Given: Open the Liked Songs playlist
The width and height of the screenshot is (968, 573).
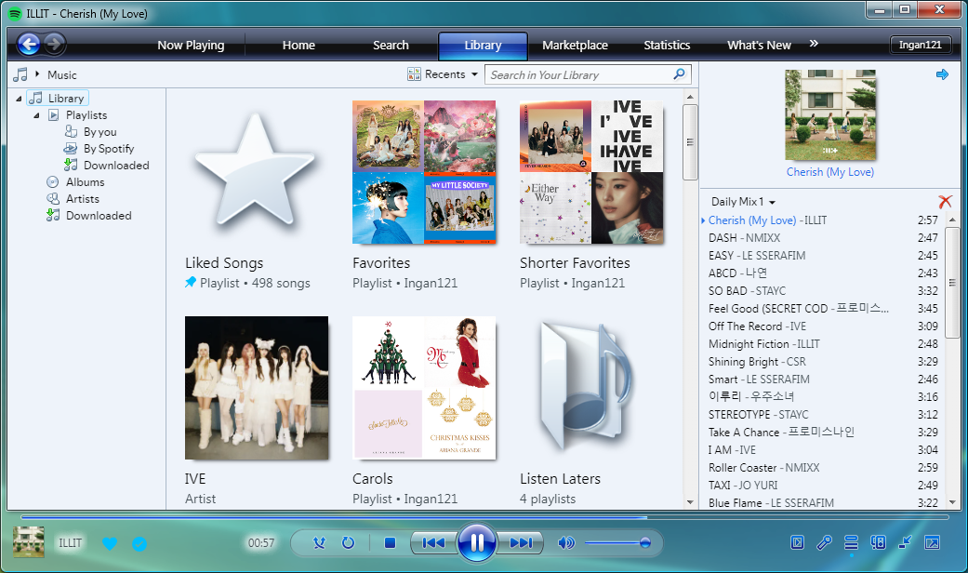Looking at the screenshot, I should [257, 195].
